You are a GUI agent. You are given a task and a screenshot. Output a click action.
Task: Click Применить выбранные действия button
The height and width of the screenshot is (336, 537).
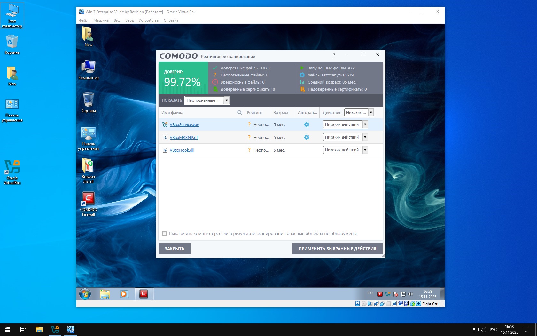(x=337, y=249)
